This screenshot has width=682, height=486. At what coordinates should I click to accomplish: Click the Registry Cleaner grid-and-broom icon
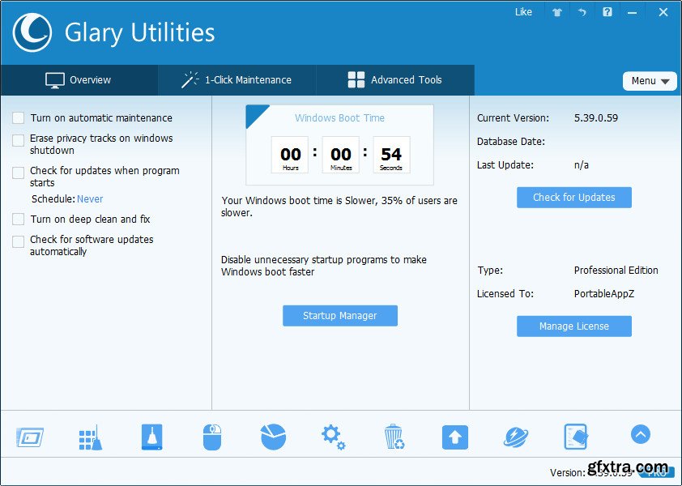[x=90, y=437]
